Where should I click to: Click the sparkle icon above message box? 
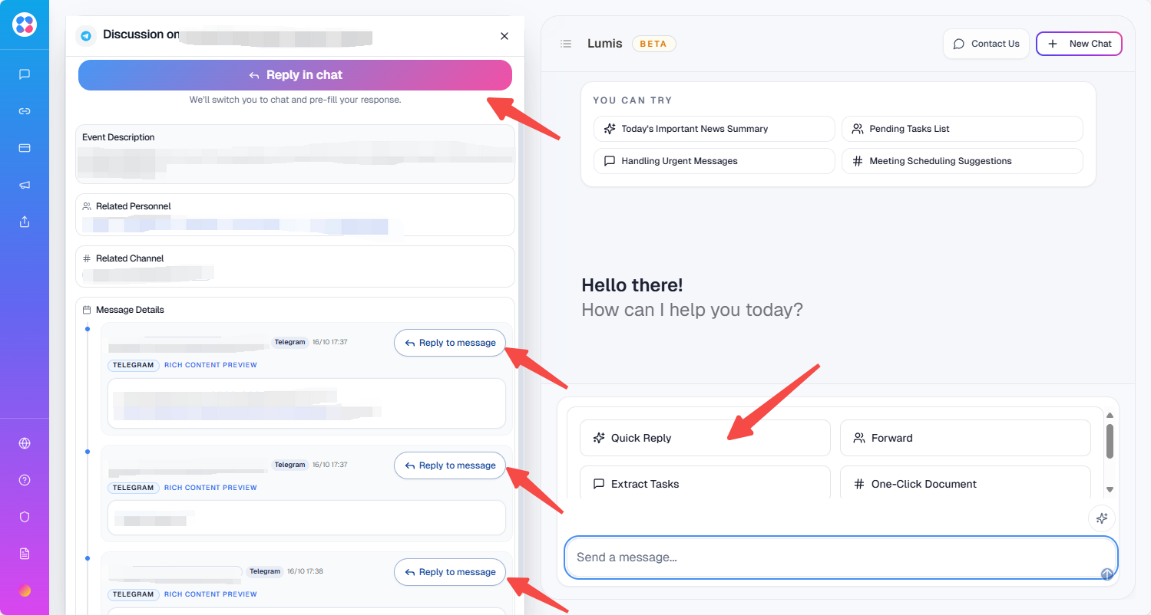[1101, 518]
